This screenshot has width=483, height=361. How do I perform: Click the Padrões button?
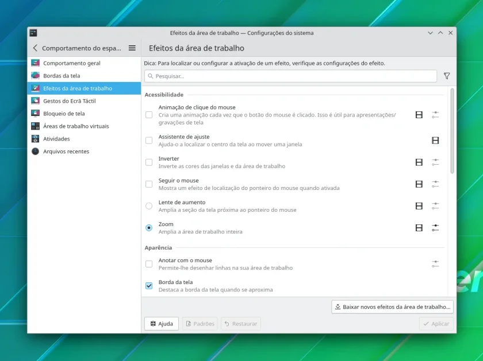click(200, 324)
